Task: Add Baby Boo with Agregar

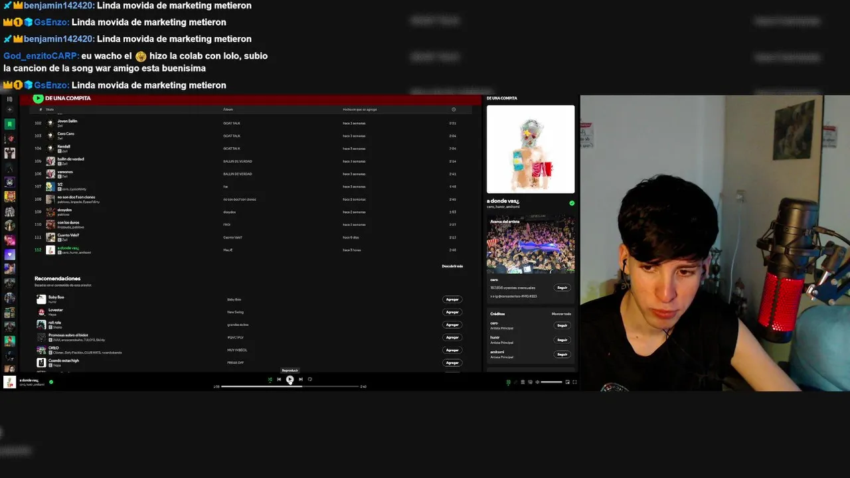Action: (x=452, y=299)
